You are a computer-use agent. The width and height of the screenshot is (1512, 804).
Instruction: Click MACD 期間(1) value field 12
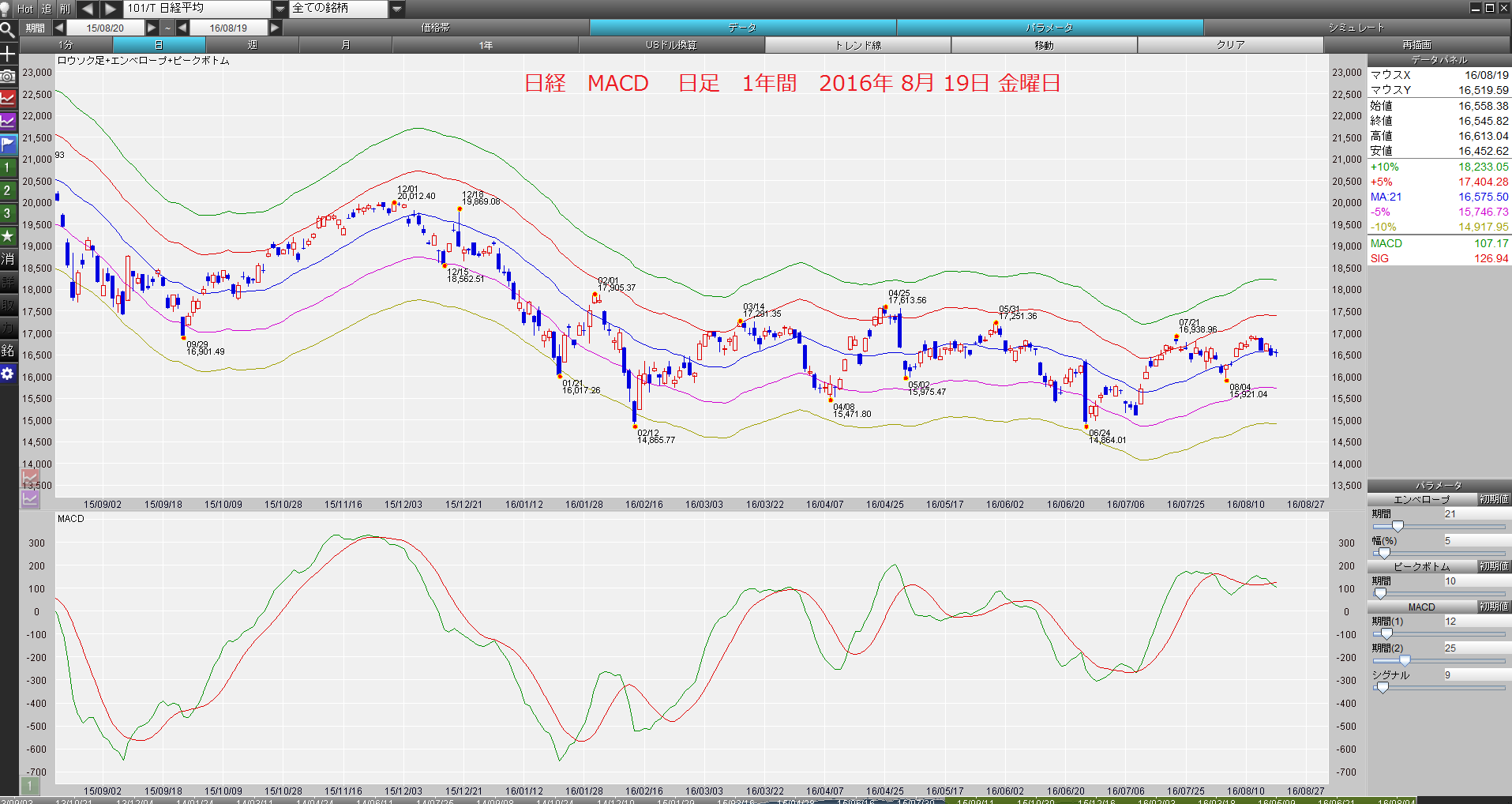pos(1476,622)
